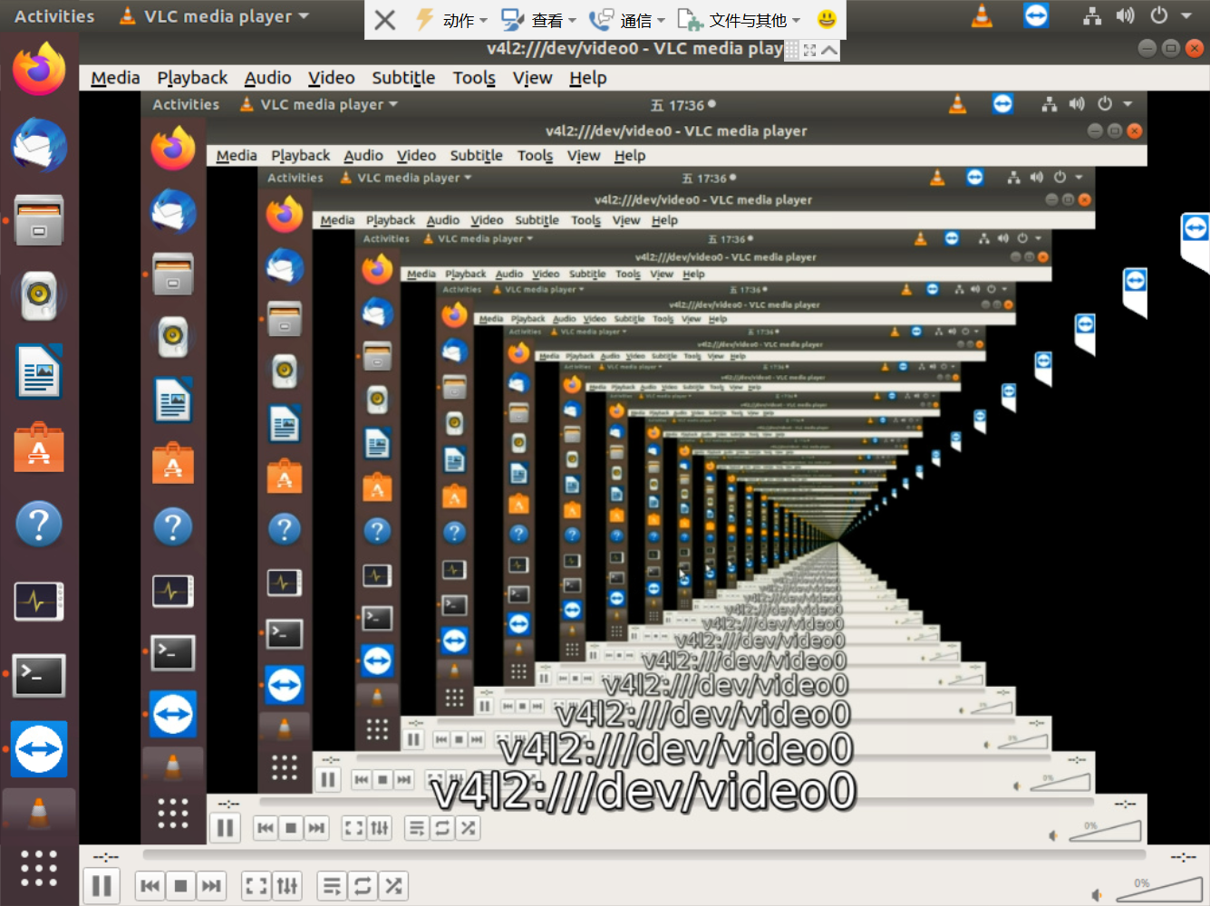Toggle the playlist view icon in VLC

click(x=332, y=885)
